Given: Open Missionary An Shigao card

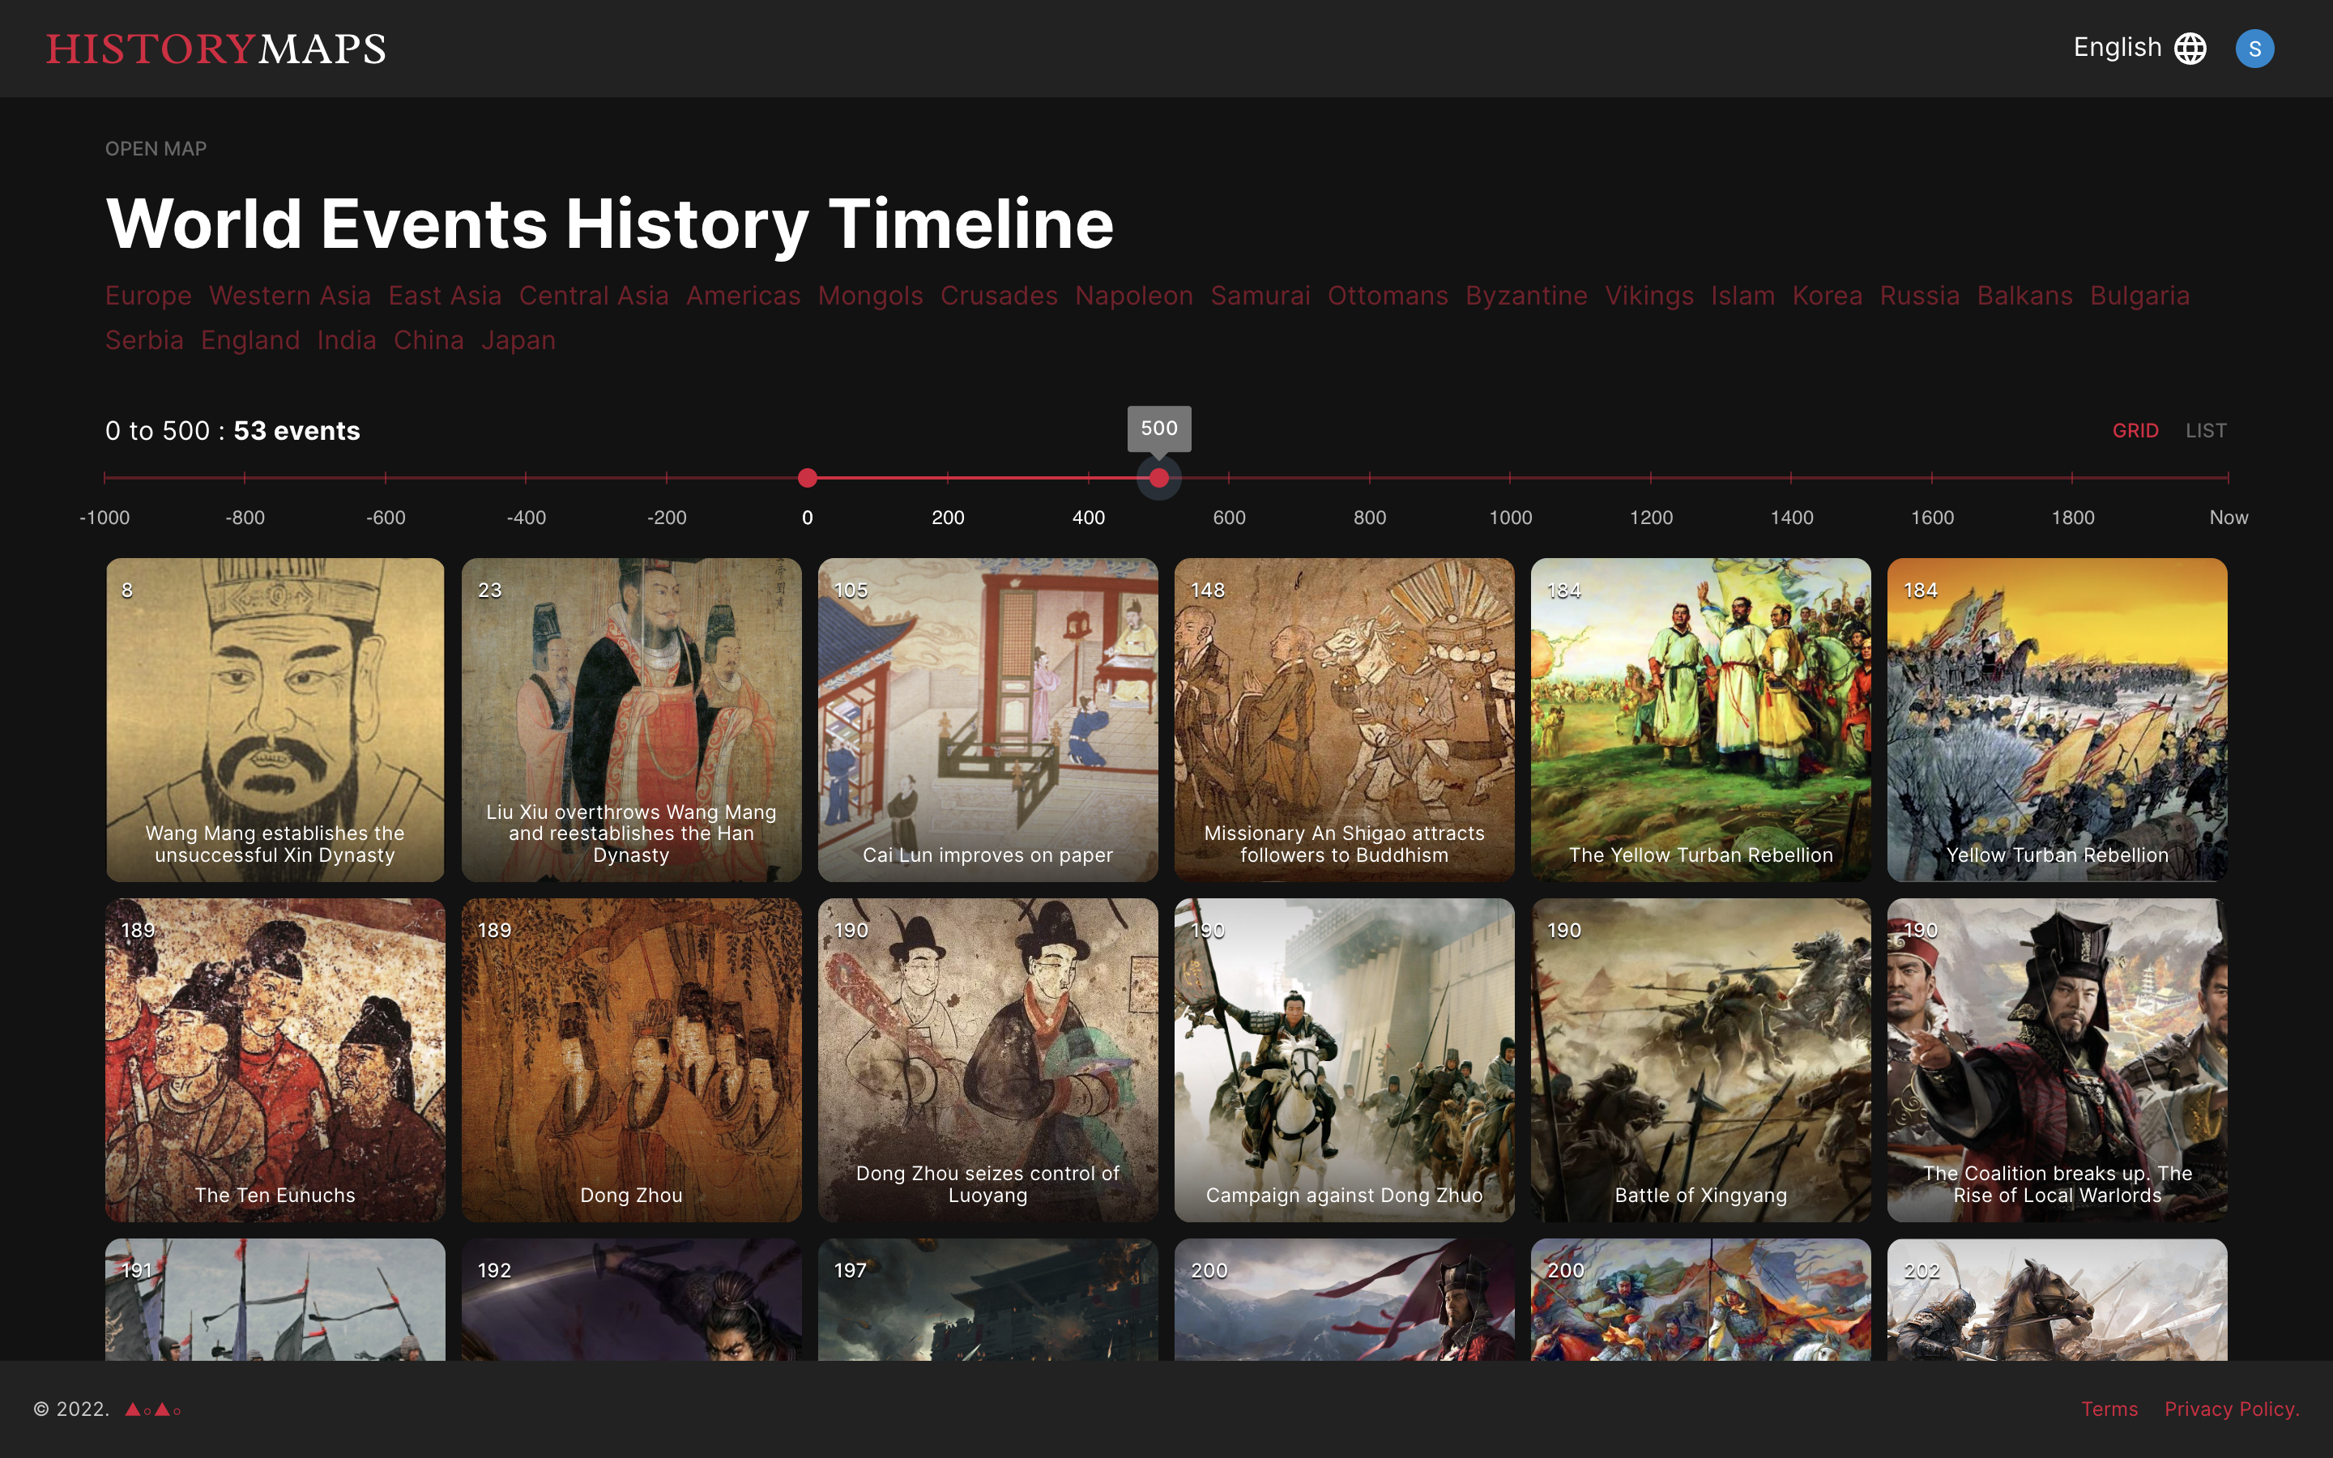Looking at the screenshot, I should 1344,719.
